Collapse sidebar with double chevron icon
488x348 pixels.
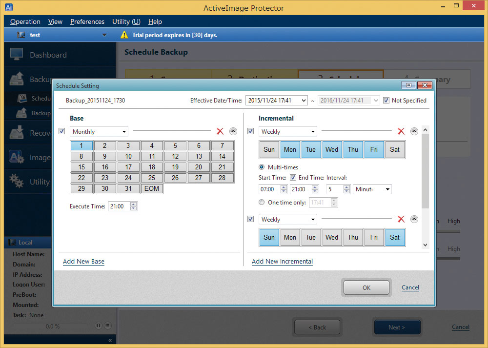click(x=110, y=340)
